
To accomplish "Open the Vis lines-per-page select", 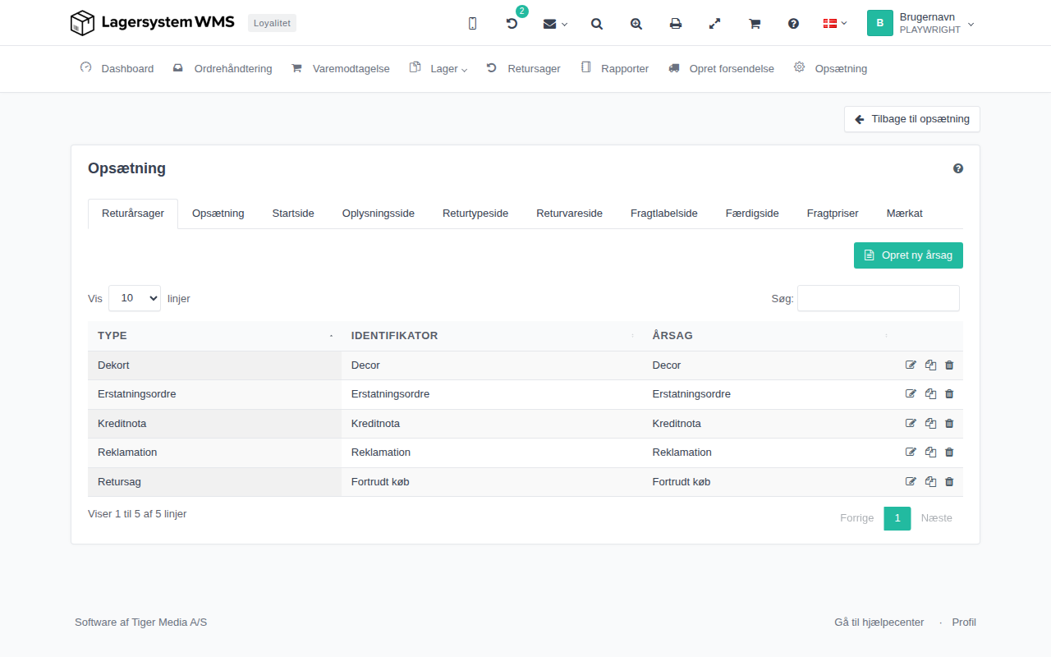I will click(x=135, y=298).
